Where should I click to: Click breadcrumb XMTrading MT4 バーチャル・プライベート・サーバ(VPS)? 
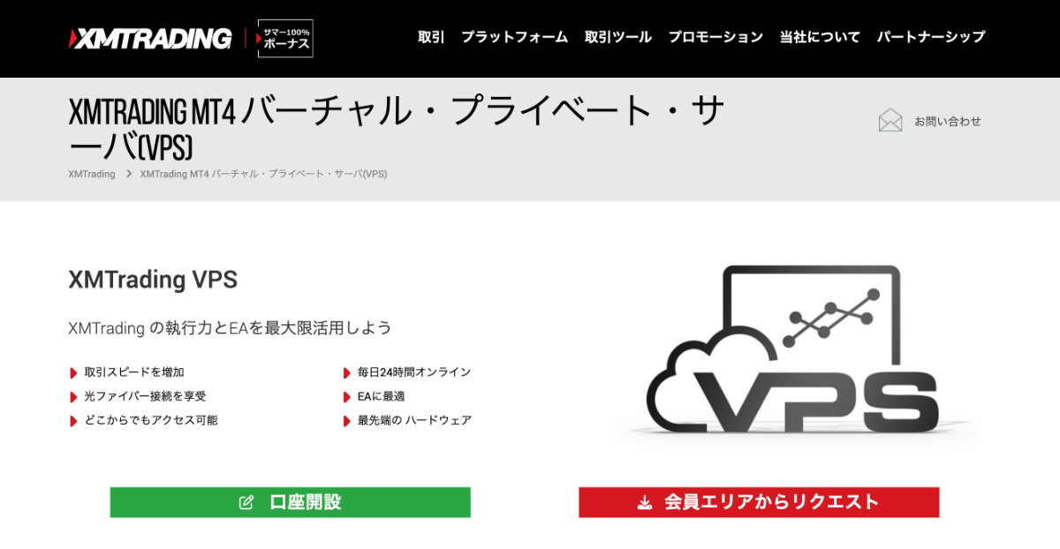coord(263,174)
